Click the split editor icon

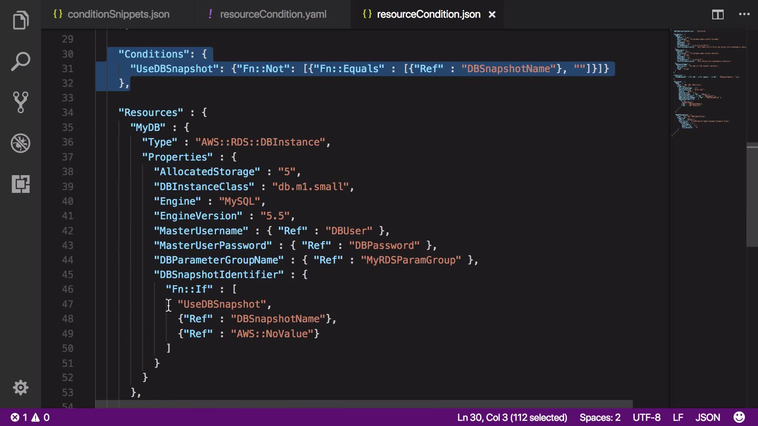[x=717, y=15]
